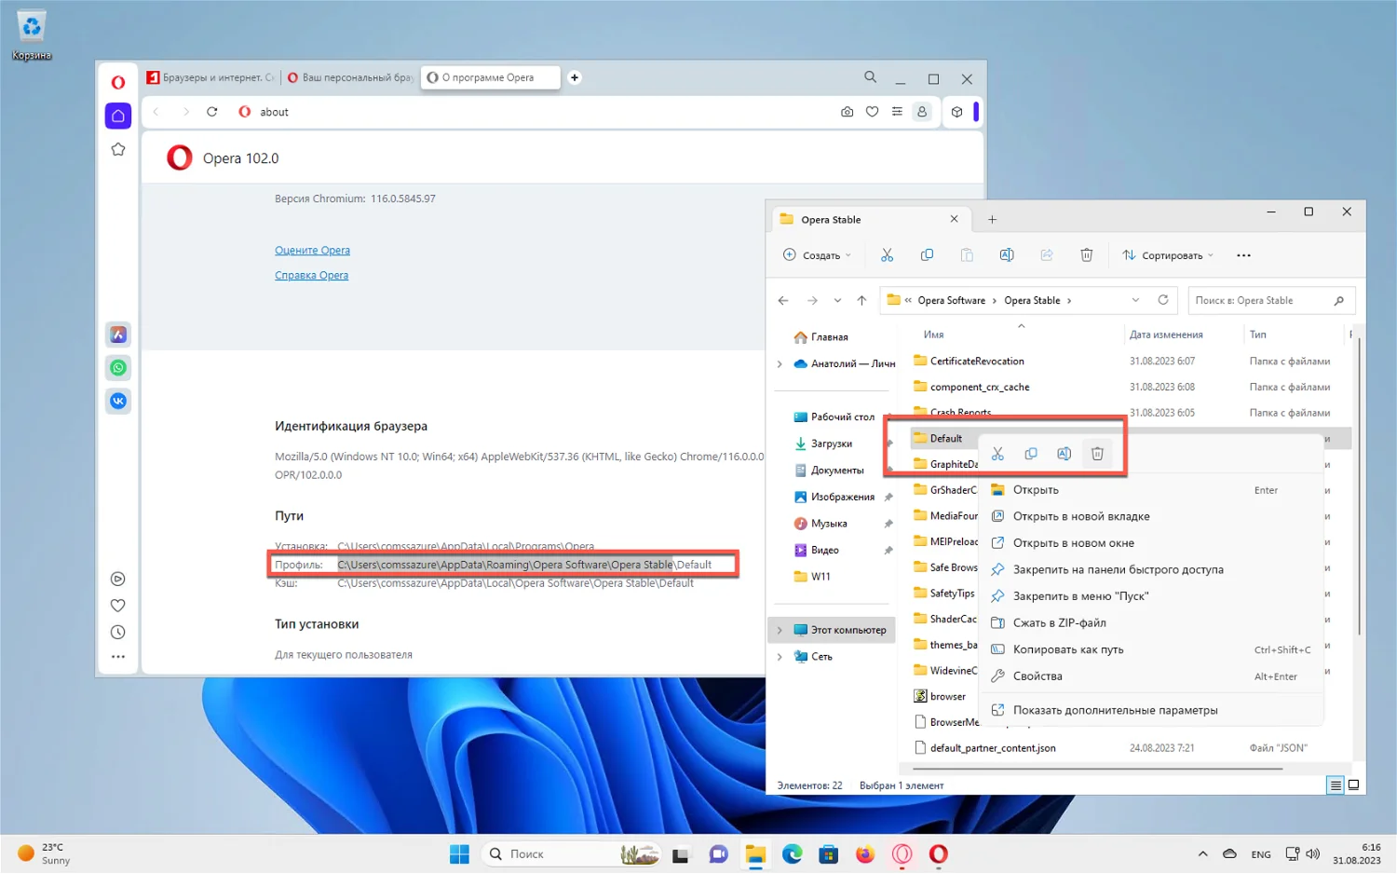Image resolution: width=1397 pixels, height=874 pixels.
Task: Open Firefox from the taskbar
Action: 865,854
